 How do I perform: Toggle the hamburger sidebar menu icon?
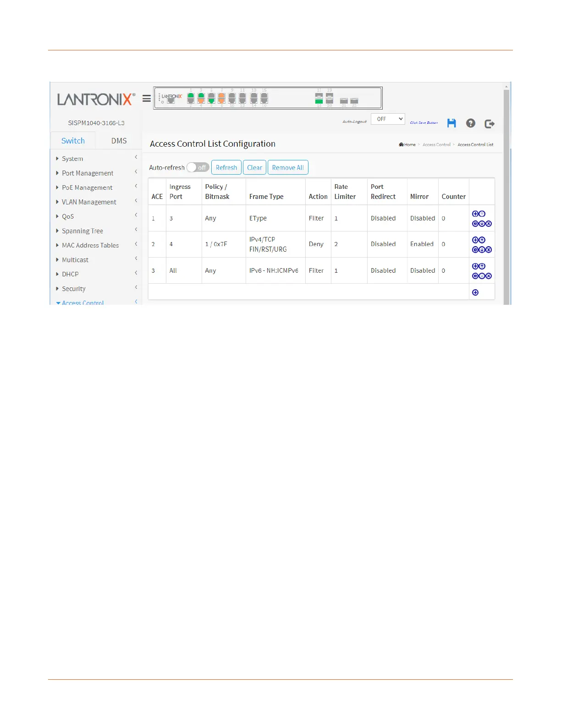tap(147, 99)
